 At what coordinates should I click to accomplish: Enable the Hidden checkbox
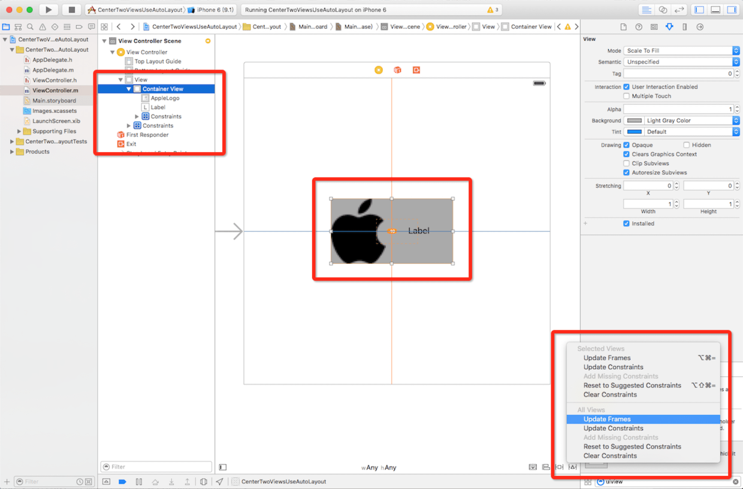(x=687, y=145)
